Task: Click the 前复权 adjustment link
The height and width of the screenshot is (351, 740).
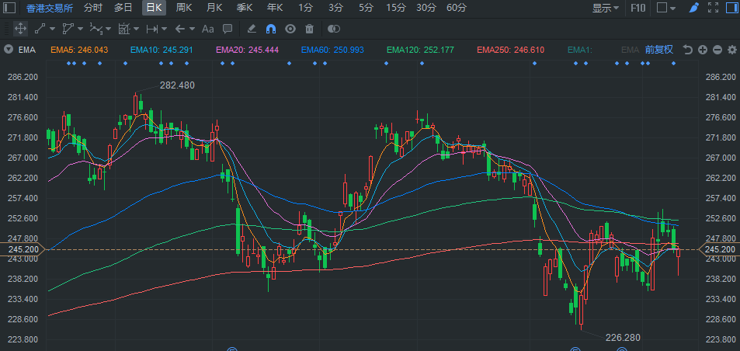Action: (658, 50)
